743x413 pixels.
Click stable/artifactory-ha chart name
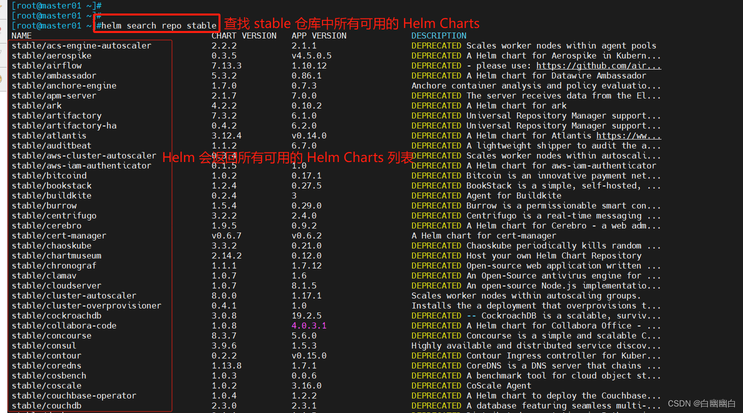(64, 125)
